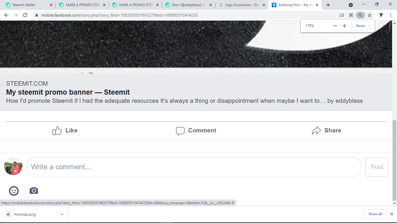The height and width of the screenshot is (223, 397).
Task: Click the commenter profile picture
Action: tap(13, 166)
